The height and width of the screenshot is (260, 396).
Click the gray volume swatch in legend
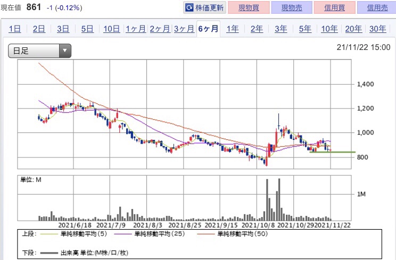(49, 253)
